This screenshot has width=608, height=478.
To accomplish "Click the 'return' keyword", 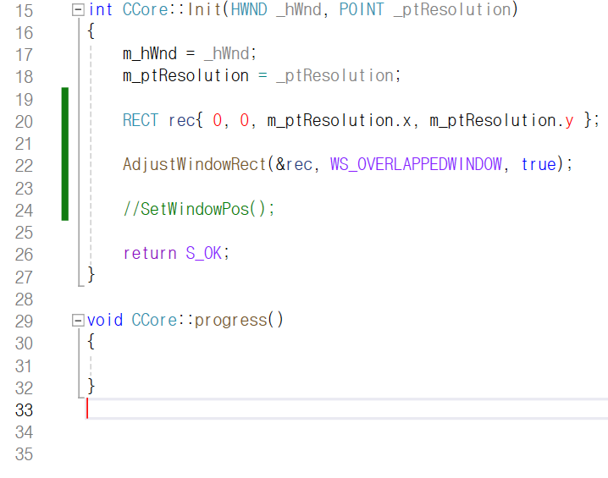I will pos(150,253).
